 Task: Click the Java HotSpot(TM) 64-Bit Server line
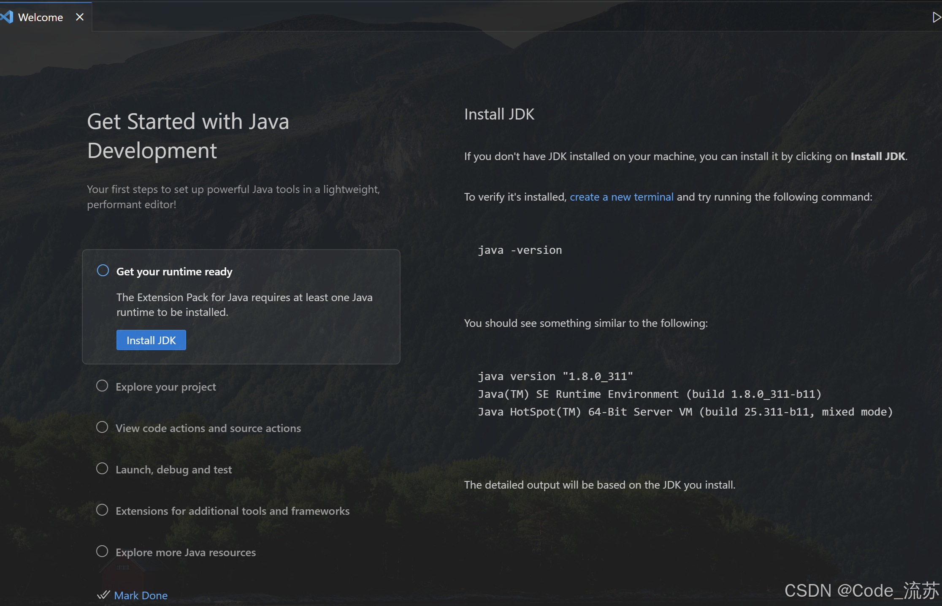point(685,412)
